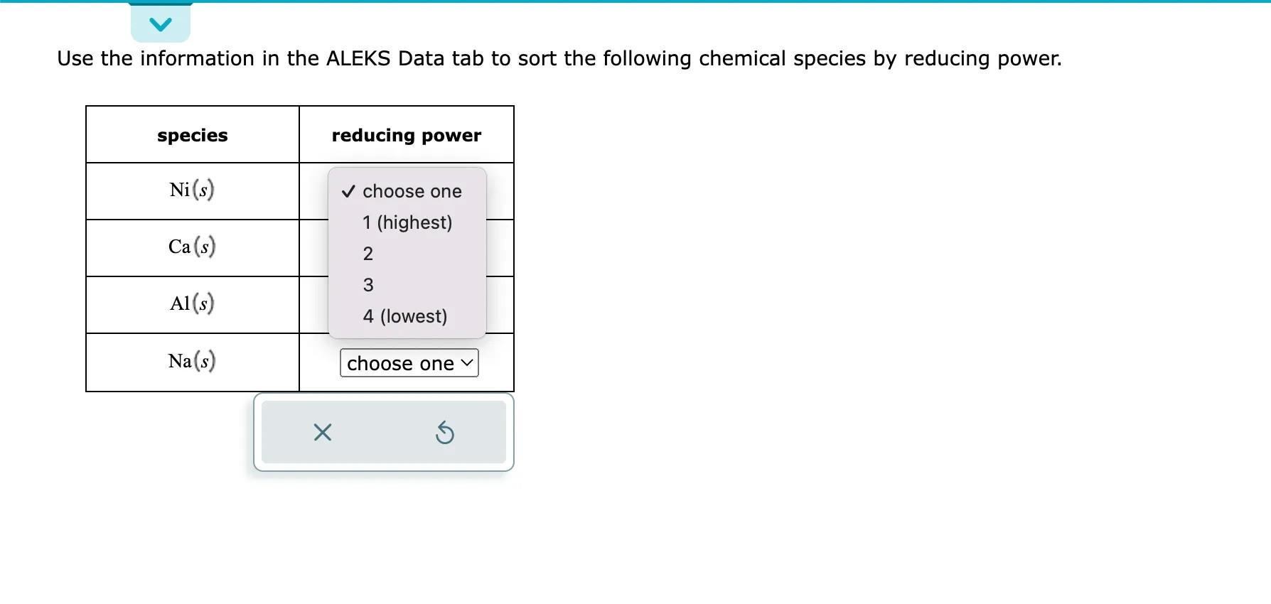Image resolution: width=1271 pixels, height=604 pixels.
Task: Click the dropdown arrow on Na(s) selector
Action: (x=467, y=363)
